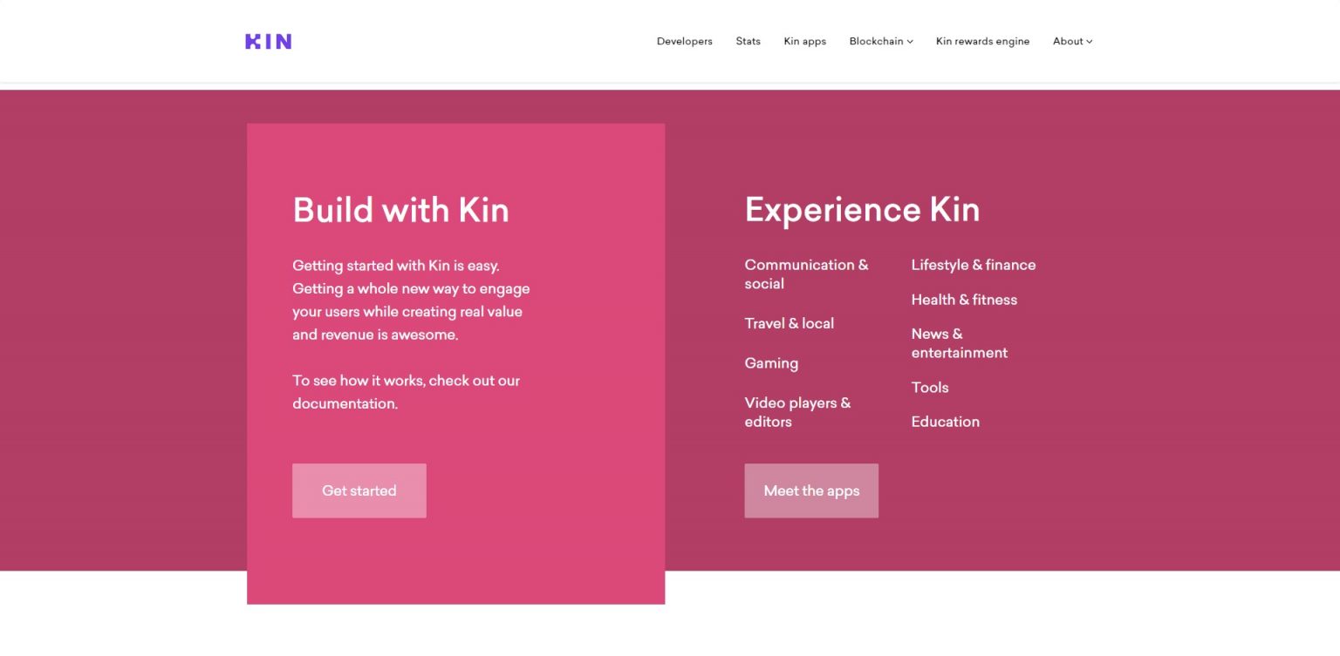Navigate to Kin apps
The width and height of the screenshot is (1340, 656).
pos(804,41)
